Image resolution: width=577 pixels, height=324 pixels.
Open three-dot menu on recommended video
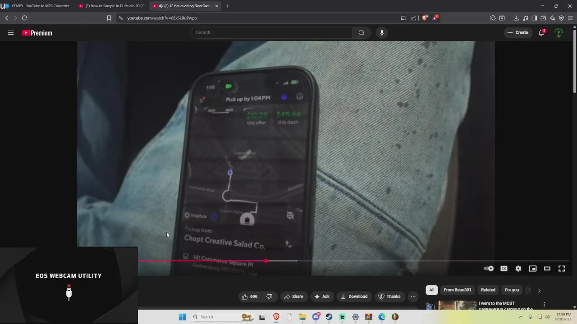pyautogui.click(x=544, y=304)
